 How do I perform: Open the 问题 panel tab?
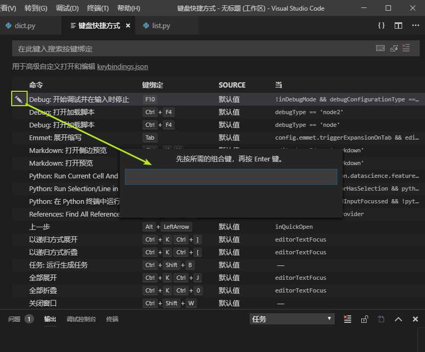point(14,319)
